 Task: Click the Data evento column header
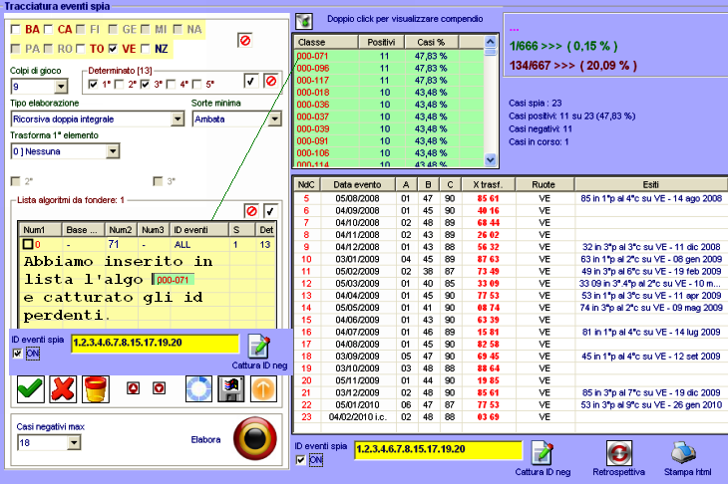coord(357,184)
